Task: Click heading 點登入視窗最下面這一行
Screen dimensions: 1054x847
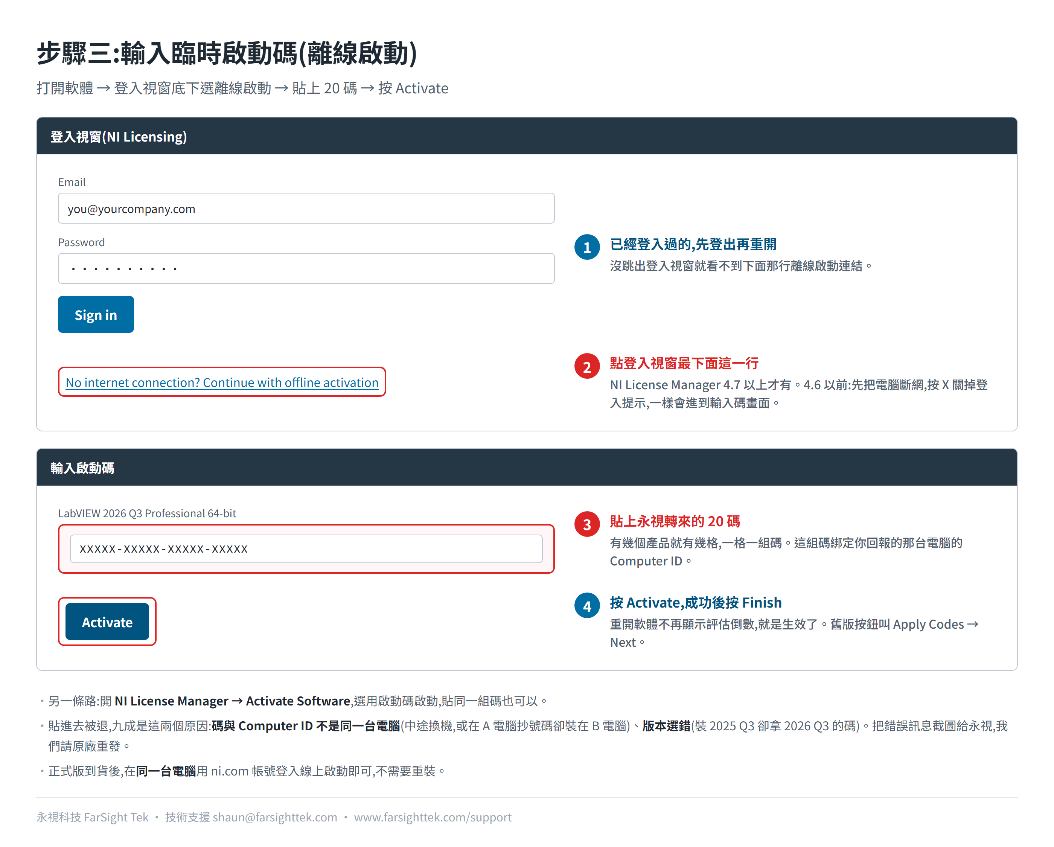Action: pyautogui.click(x=684, y=363)
